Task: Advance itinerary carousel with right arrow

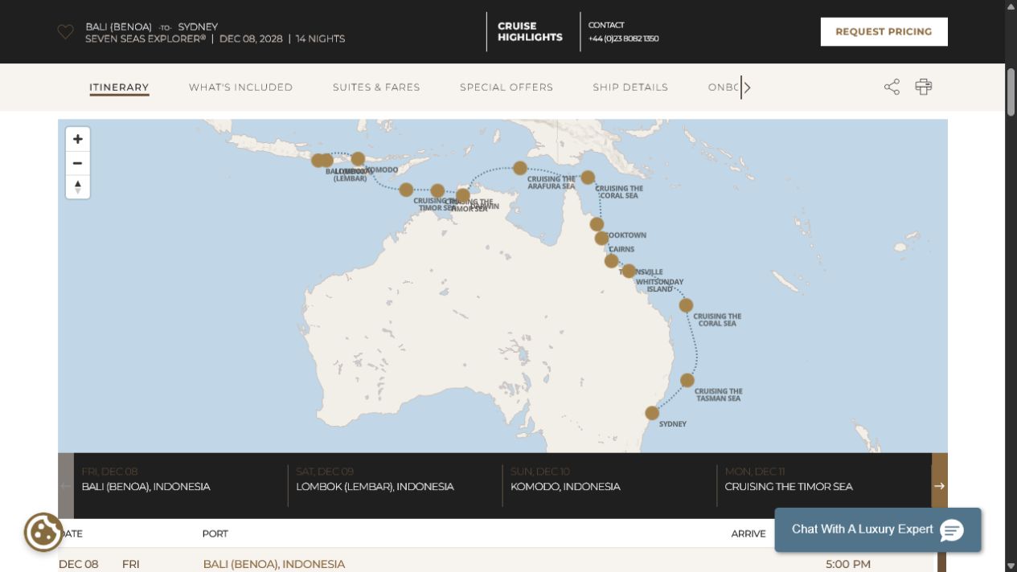Action: [939, 486]
